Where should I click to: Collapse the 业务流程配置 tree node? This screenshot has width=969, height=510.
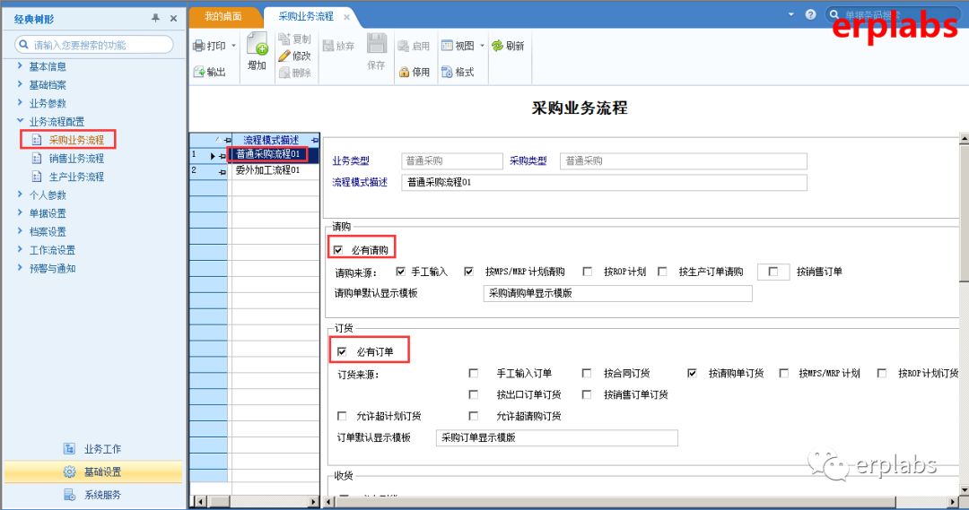pyautogui.click(x=20, y=121)
